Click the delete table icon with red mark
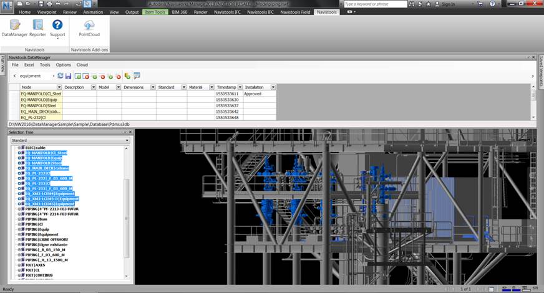The image size is (544, 293). (85, 76)
